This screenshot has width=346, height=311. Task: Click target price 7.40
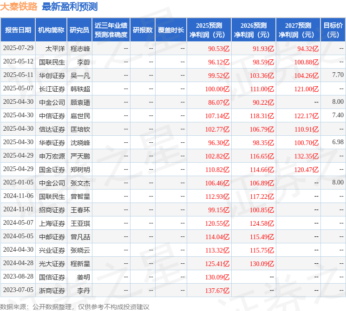tap(338, 115)
